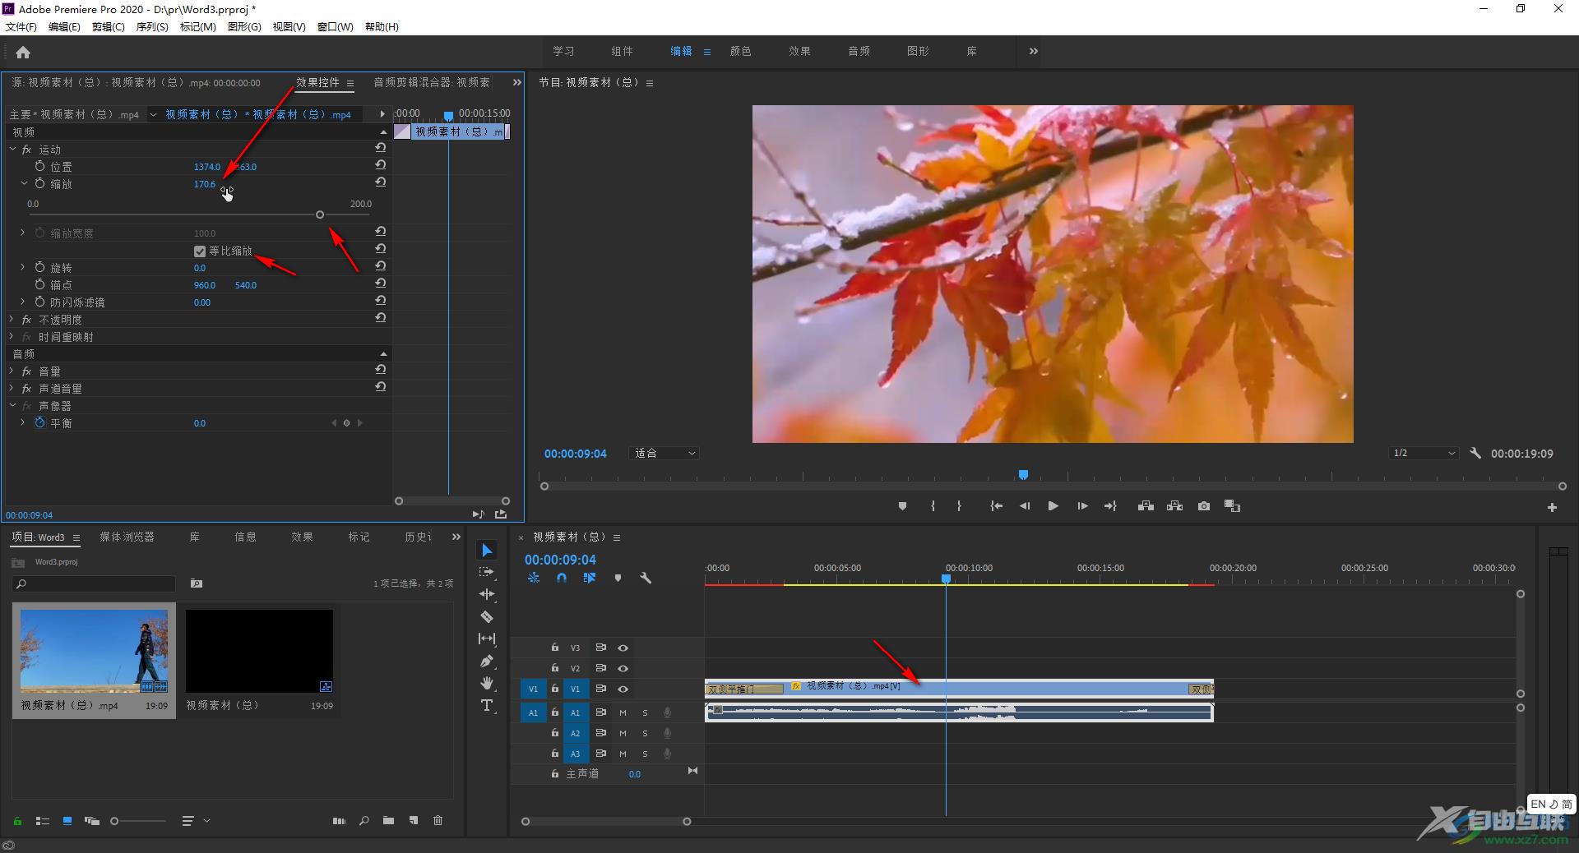Collapse the 缩放 property
The width and height of the screenshot is (1579, 853).
point(24,183)
